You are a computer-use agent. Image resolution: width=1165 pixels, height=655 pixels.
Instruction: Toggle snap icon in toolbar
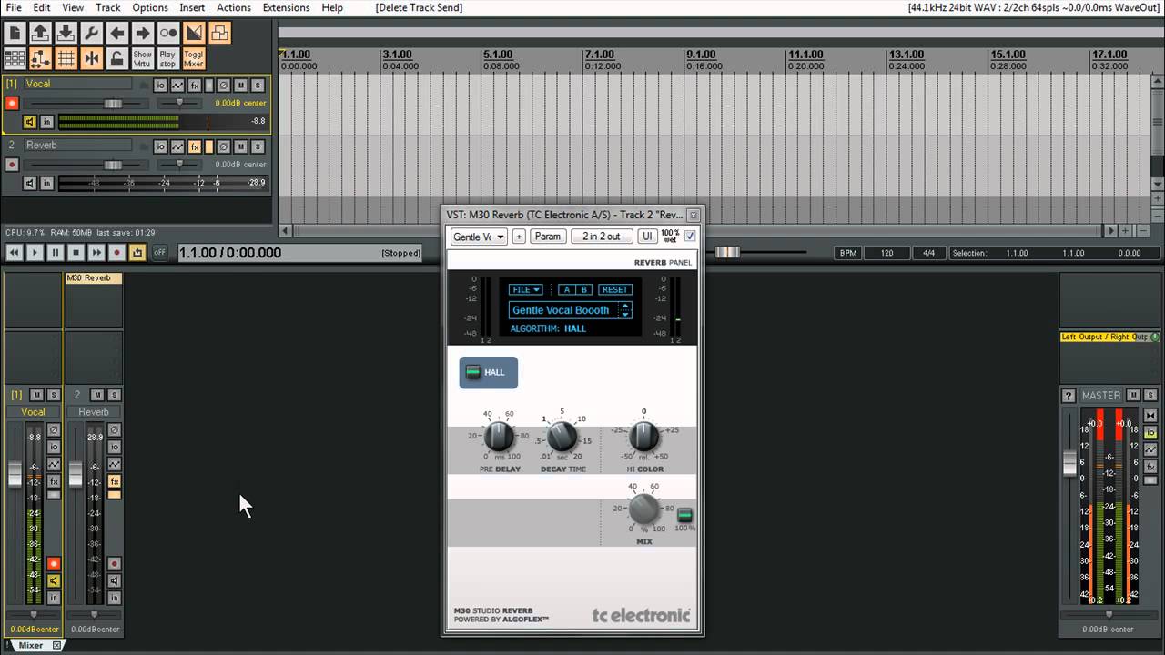[x=91, y=59]
